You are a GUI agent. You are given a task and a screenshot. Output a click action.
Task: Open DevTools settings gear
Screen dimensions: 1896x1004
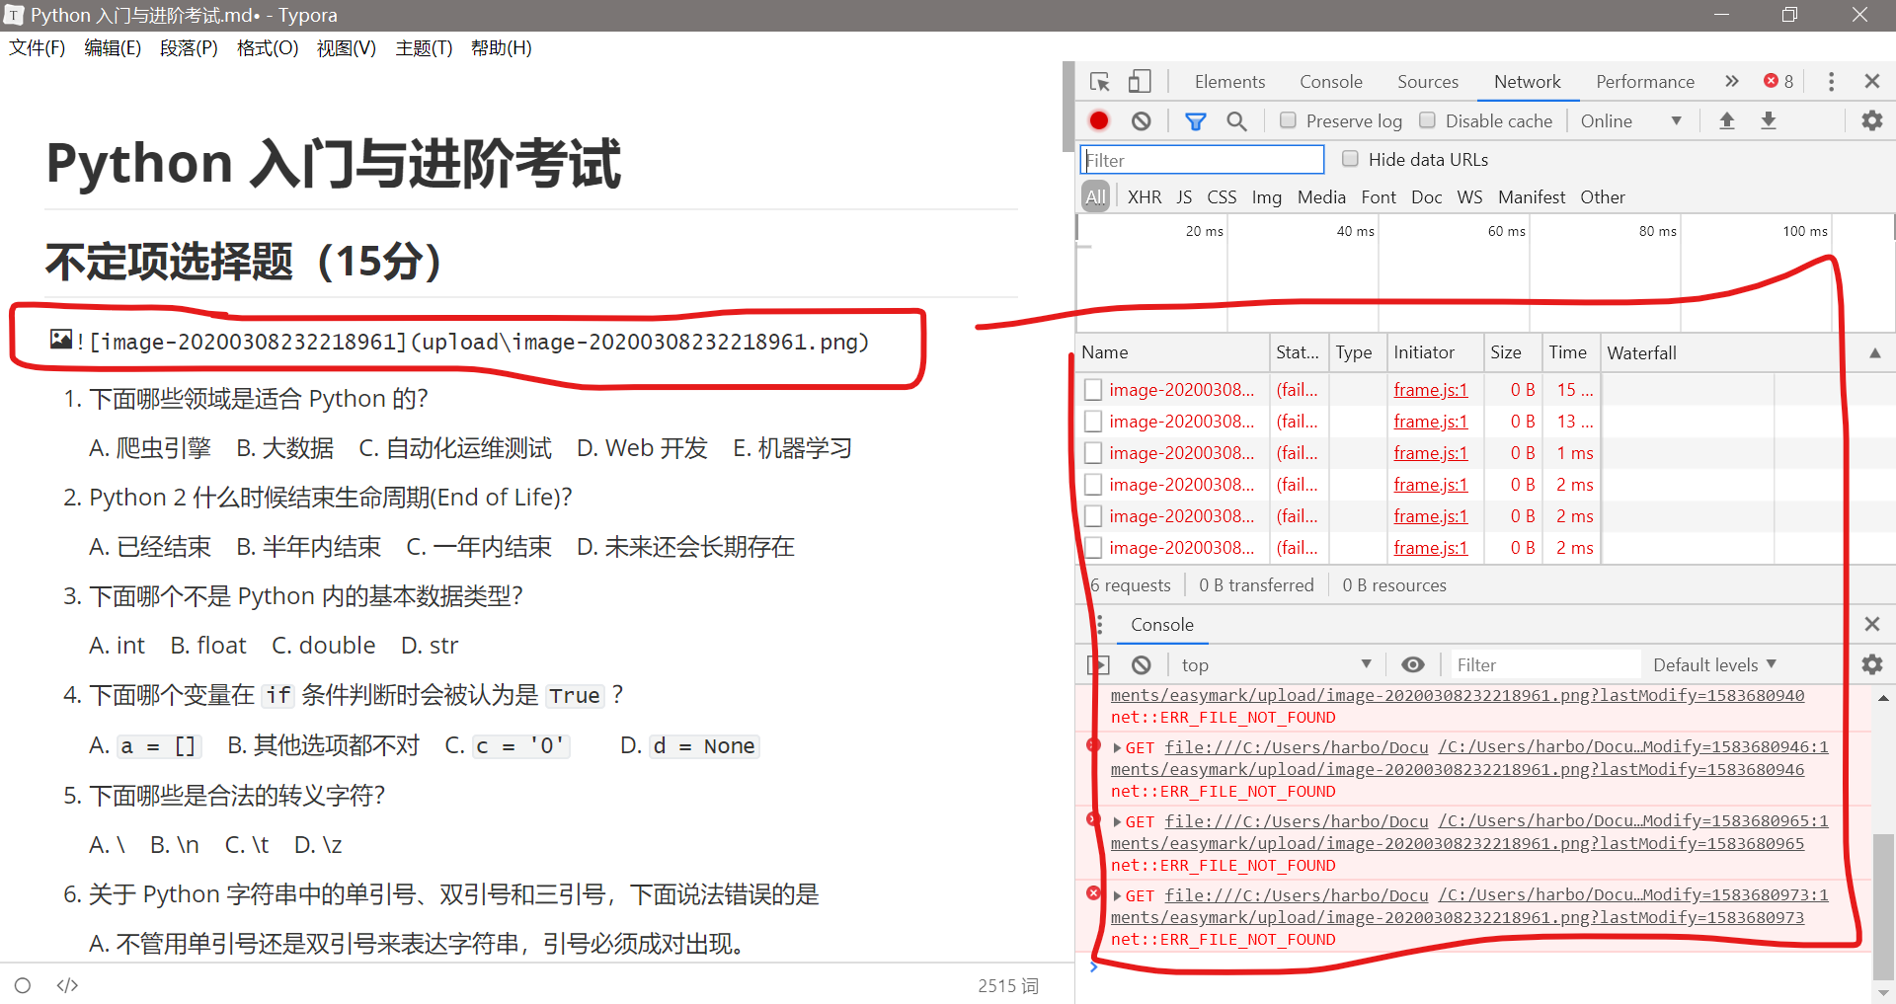click(1871, 120)
